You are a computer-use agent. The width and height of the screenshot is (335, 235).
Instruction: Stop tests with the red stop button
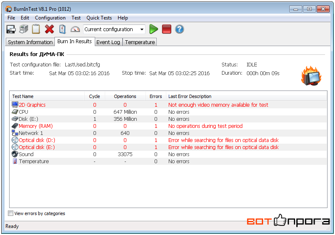[x=167, y=29]
